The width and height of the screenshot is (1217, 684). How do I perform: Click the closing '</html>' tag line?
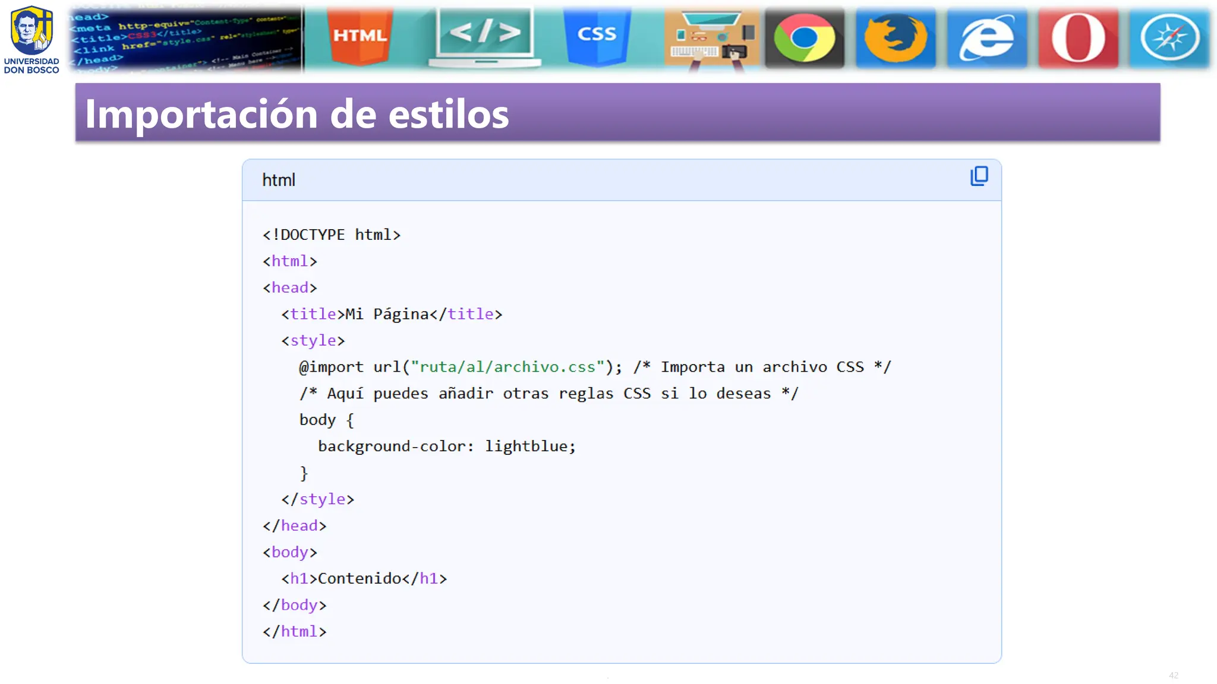295,631
